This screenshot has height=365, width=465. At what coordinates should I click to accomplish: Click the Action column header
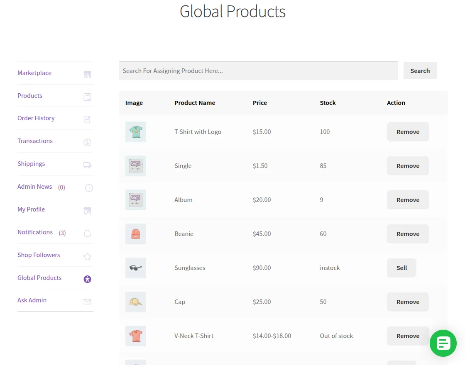pyautogui.click(x=396, y=103)
